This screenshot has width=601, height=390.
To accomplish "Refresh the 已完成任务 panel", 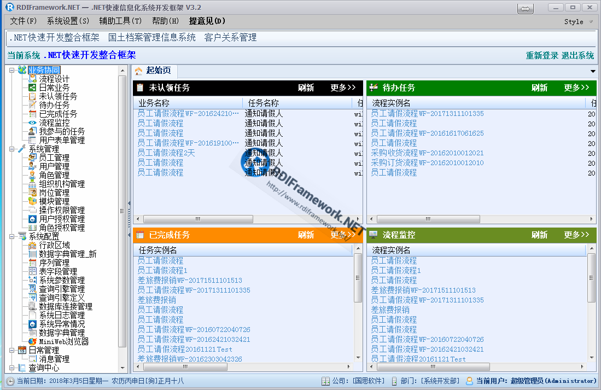I will 306,235.
